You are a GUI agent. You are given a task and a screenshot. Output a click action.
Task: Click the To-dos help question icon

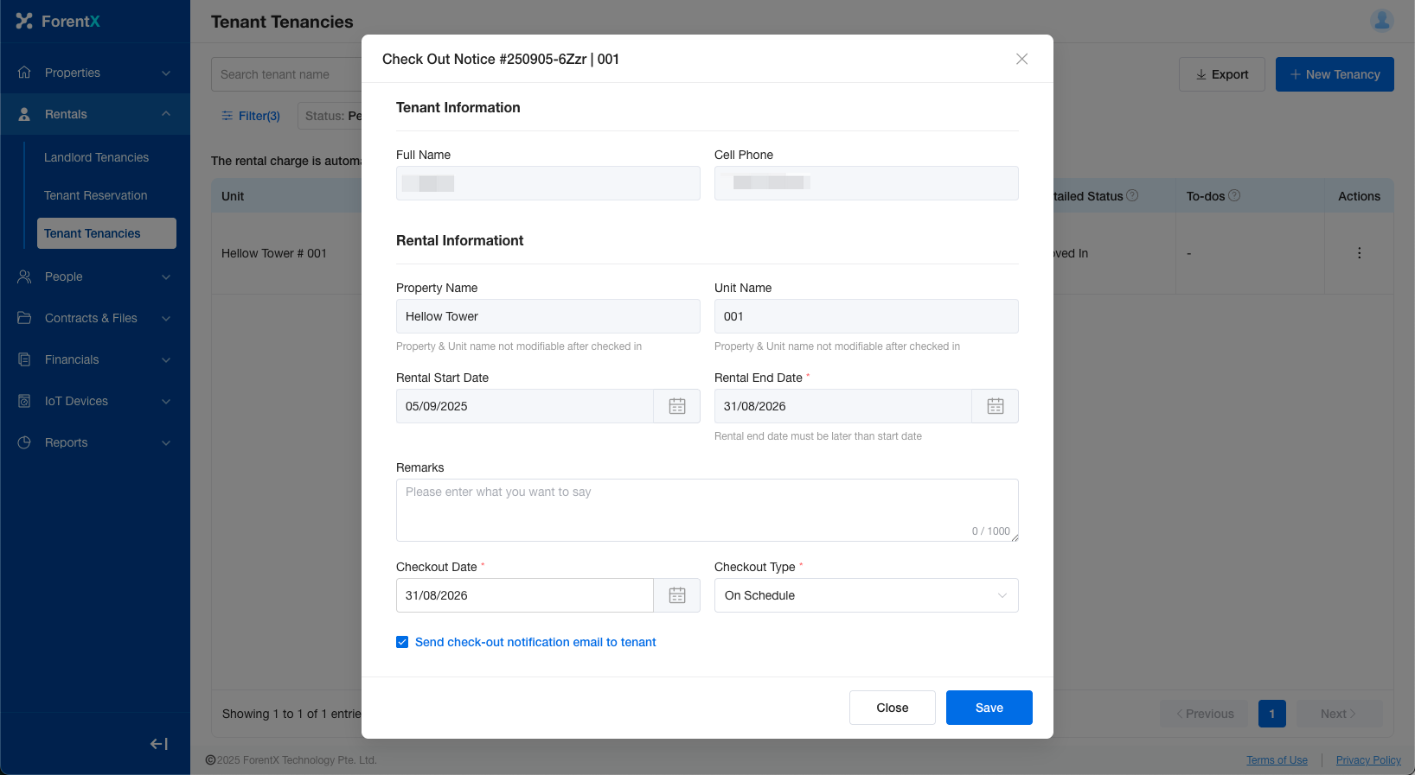click(x=1234, y=196)
